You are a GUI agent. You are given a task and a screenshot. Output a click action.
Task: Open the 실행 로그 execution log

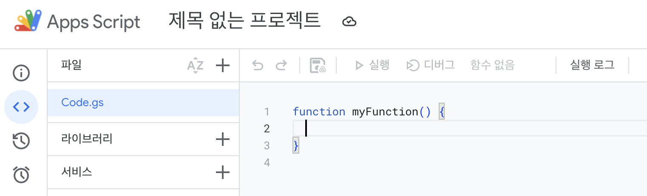click(x=592, y=65)
